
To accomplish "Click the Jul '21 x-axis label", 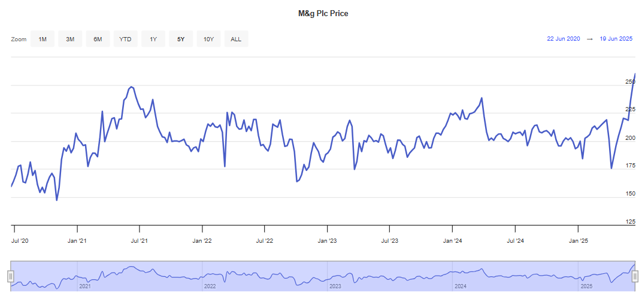I will (140, 241).
